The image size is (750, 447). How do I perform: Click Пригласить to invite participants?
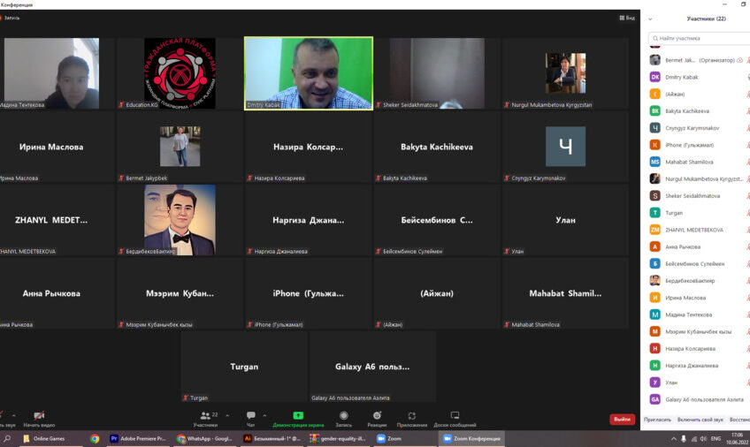click(657, 419)
